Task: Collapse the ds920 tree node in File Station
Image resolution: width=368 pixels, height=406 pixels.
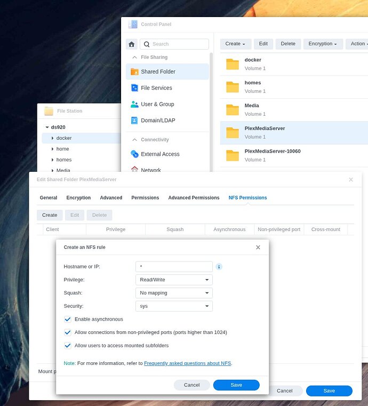Action: pyautogui.click(x=47, y=127)
